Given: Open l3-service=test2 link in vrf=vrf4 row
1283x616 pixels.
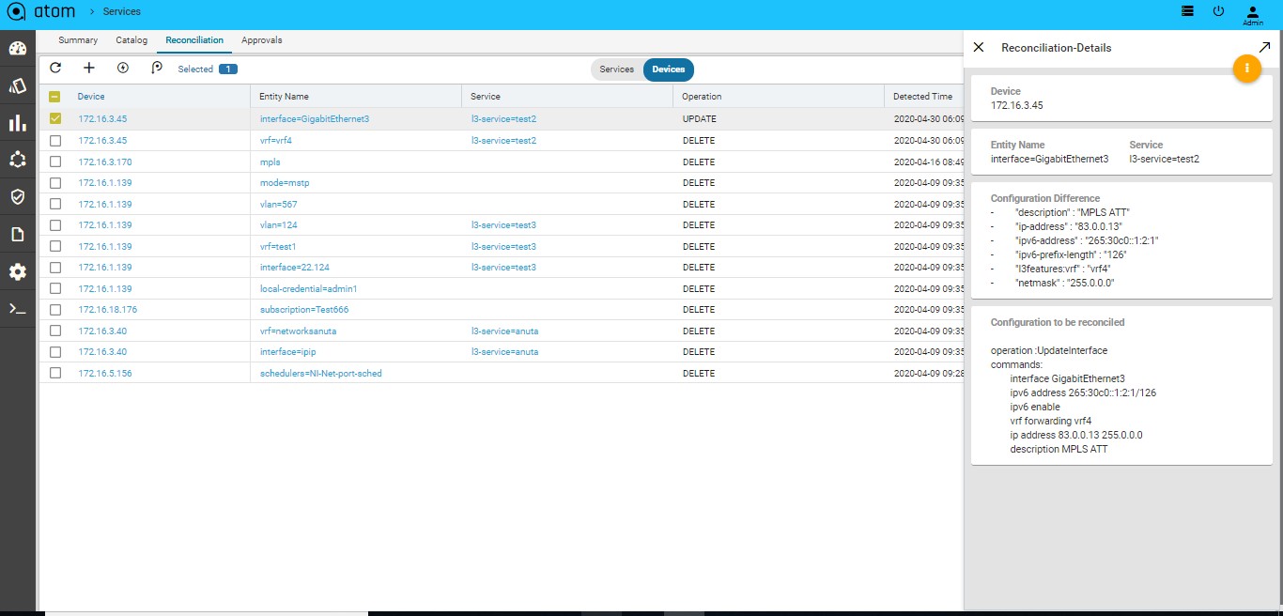Looking at the screenshot, I should 503,141.
